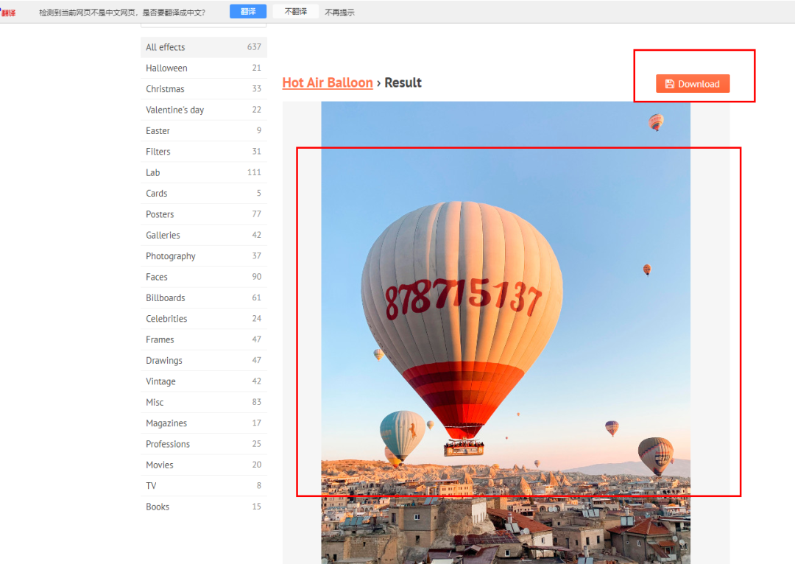
Task: Open the Magazines category
Action: point(166,423)
